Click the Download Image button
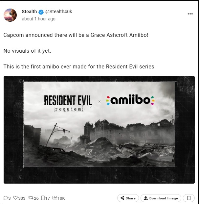The width and height of the screenshot is (199, 204). click(x=161, y=198)
